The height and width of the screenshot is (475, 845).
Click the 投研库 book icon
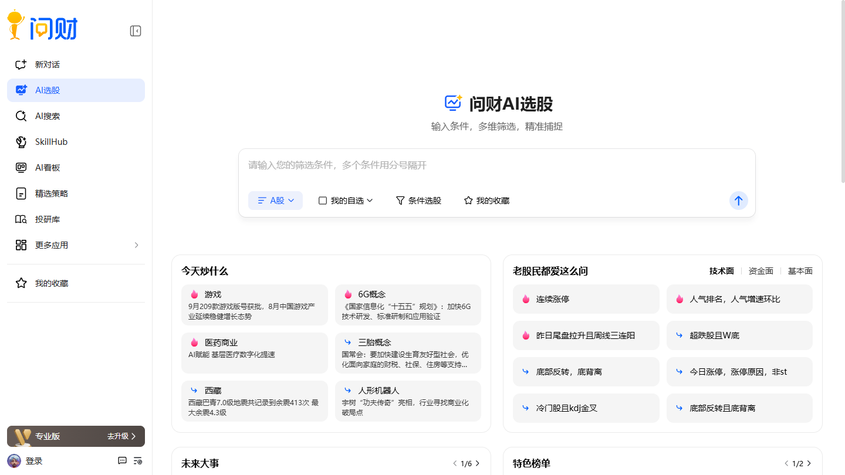pyautogui.click(x=21, y=219)
